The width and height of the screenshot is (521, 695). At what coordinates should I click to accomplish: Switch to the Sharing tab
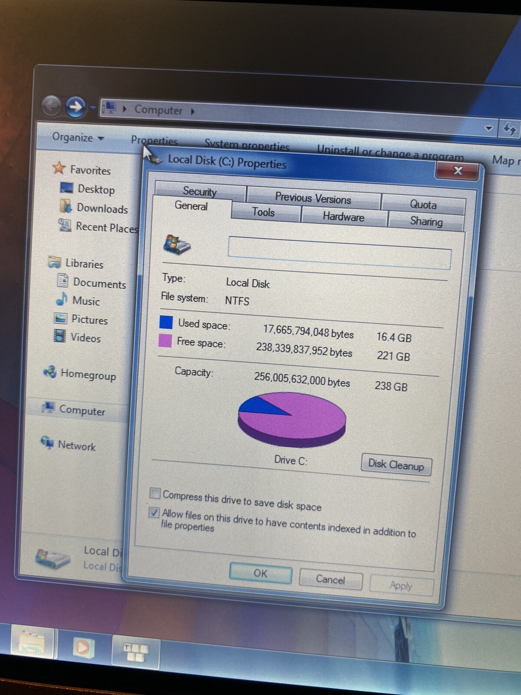click(426, 221)
